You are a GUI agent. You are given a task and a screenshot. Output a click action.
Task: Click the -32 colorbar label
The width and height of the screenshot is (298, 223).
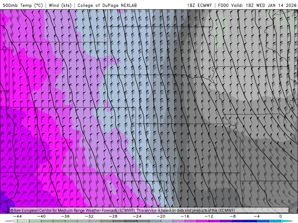[x=89, y=216]
